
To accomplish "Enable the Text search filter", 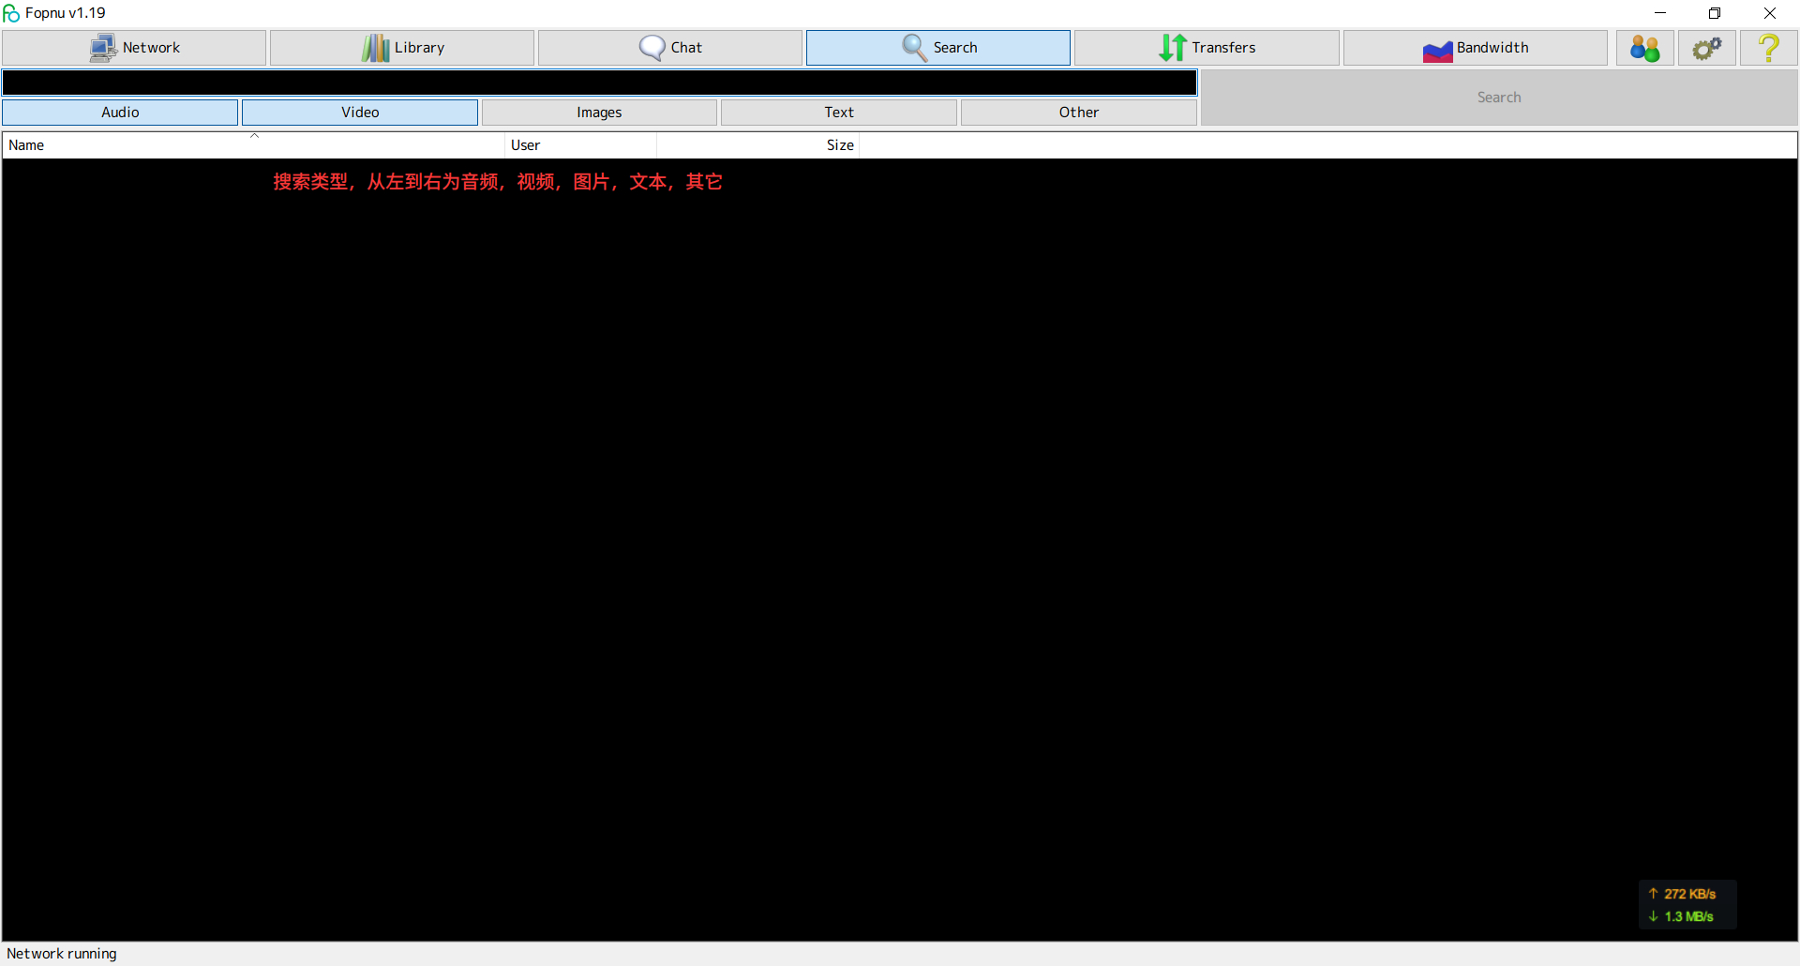I will [x=839, y=113].
